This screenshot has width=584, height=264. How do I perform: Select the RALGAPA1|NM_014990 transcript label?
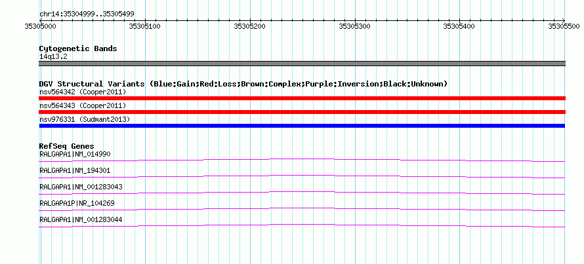(x=75, y=155)
